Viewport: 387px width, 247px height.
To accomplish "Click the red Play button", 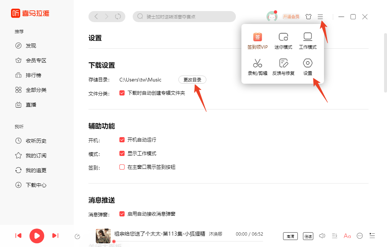I will click(x=37, y=236).
